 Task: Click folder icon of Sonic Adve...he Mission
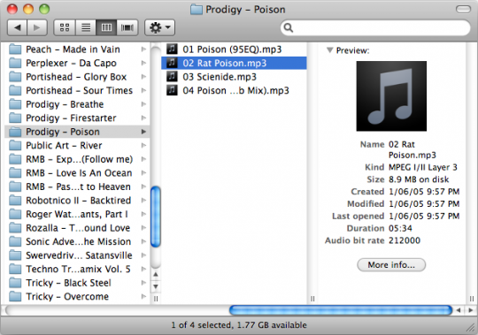[15, 241]
